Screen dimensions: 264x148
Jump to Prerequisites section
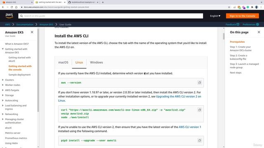click(x=237, y=42)
